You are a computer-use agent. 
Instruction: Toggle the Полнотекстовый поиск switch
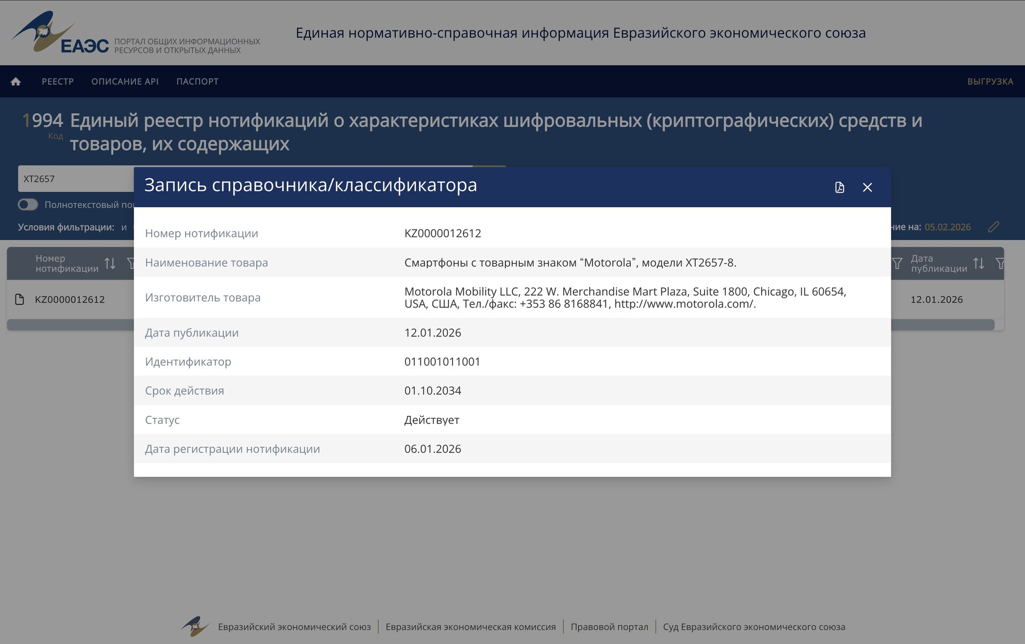coord(28,204)
